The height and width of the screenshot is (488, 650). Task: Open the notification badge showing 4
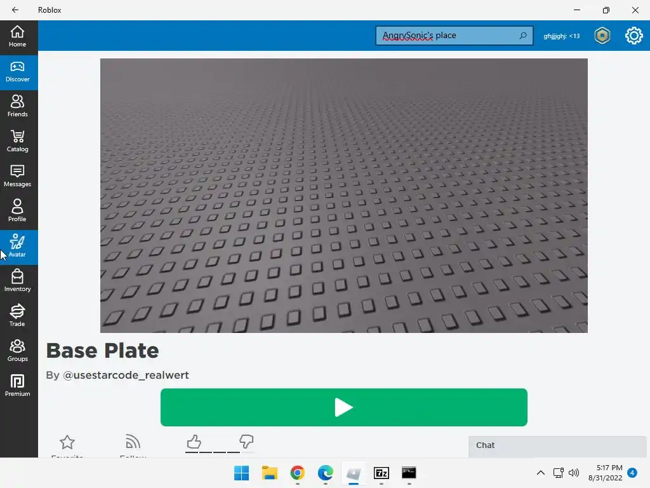click(x=632, y=473)
